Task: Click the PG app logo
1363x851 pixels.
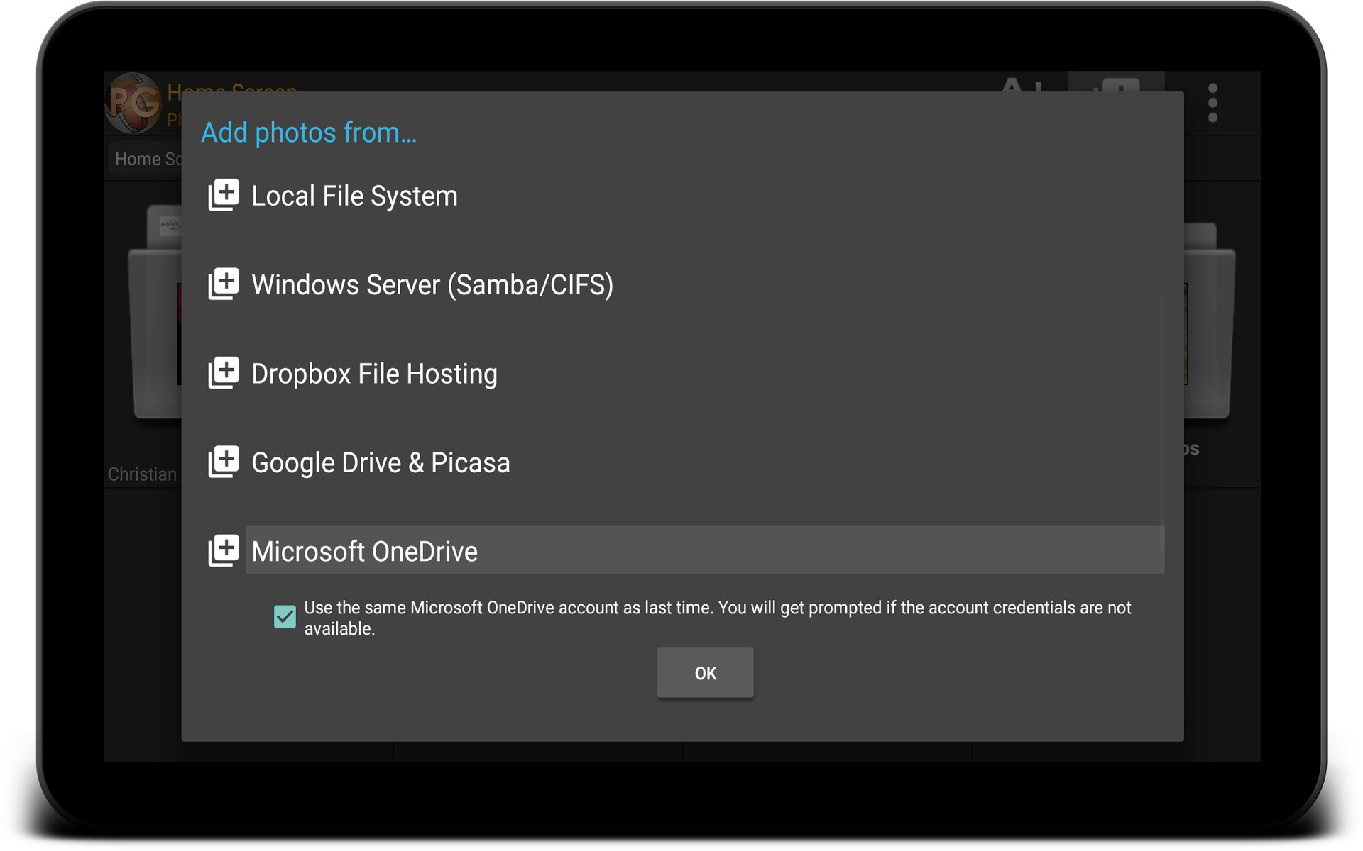Action: tap(133, 103)
